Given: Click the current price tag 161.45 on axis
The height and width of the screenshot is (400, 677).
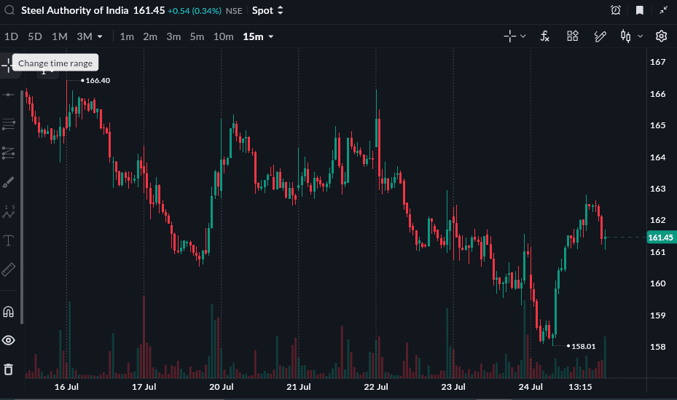Looking at the screenshot, I should click(660, 238).
